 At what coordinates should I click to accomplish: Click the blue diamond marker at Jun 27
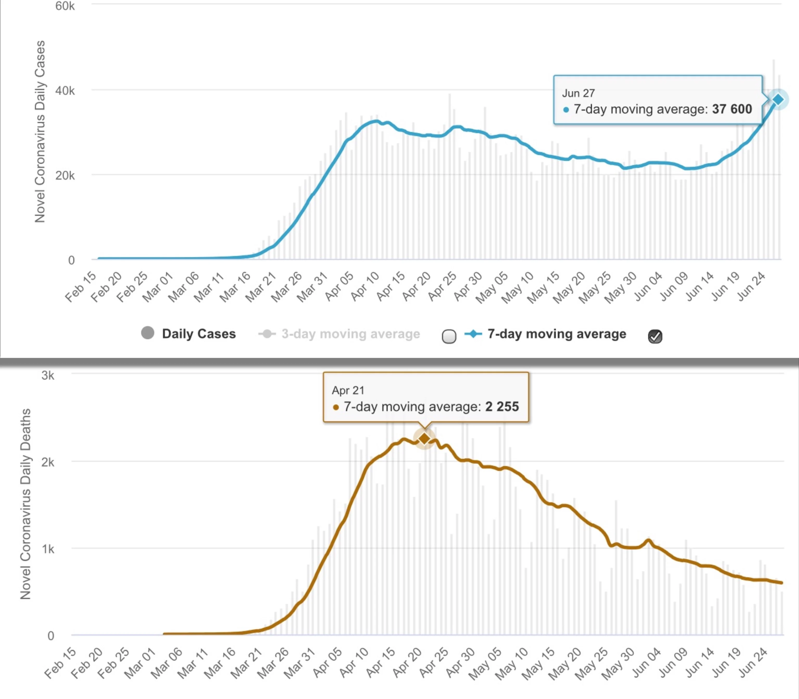click(x=778, y=99)
